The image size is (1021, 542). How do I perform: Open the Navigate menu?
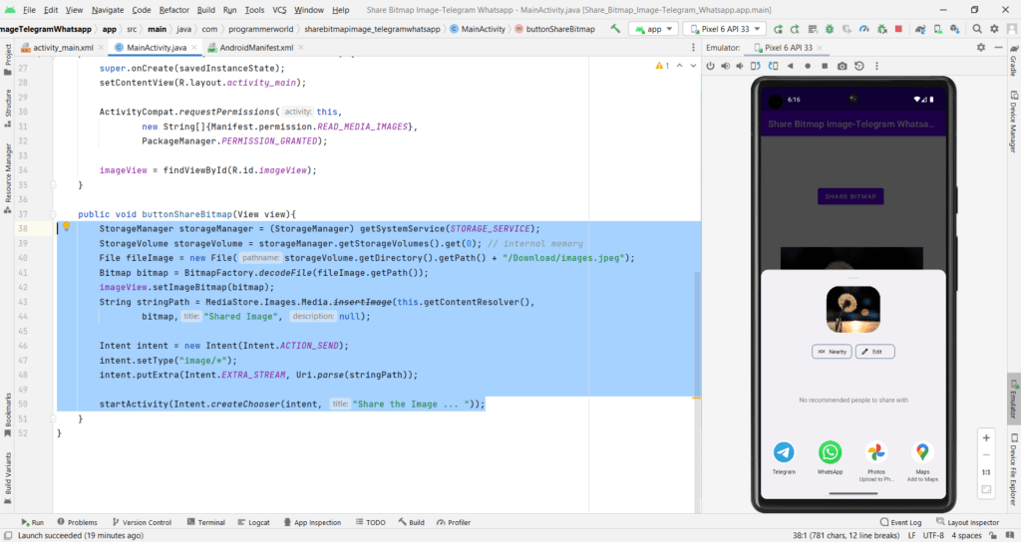[108, 10]
